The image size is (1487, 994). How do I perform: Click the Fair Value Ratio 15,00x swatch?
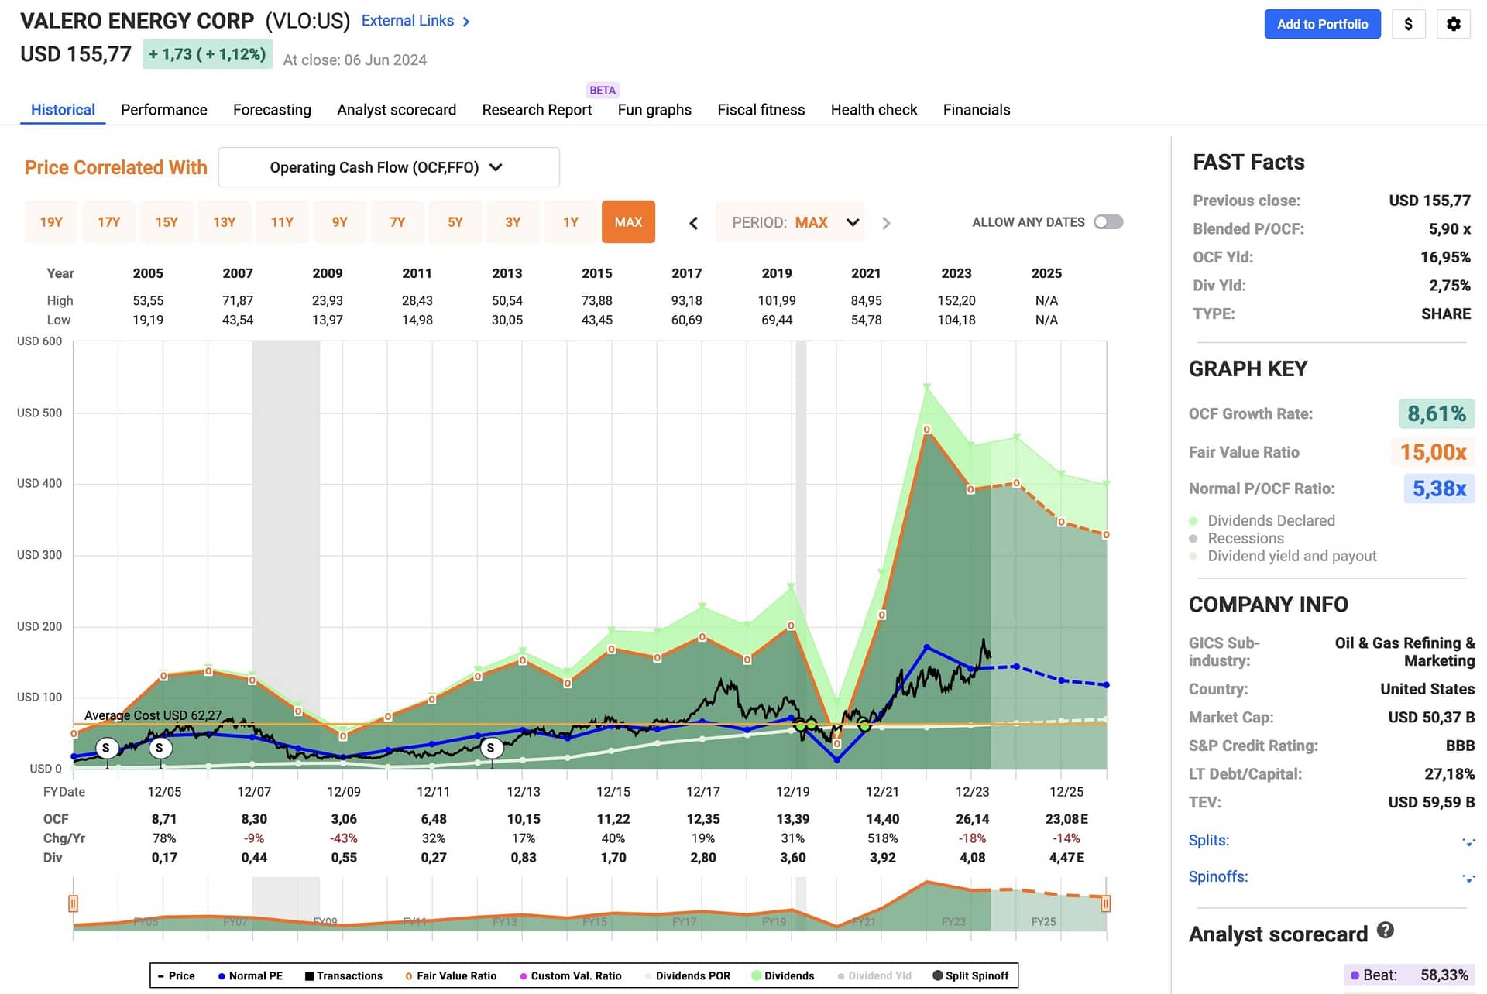coord(1433,452)
